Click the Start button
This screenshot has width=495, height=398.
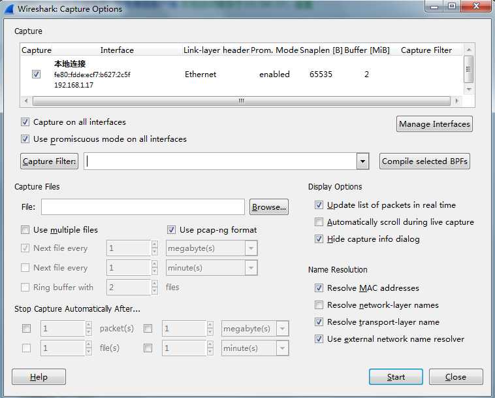[396, 377]
